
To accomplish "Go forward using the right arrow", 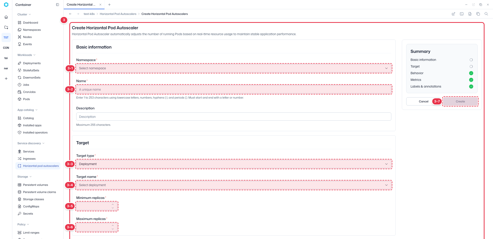I will 78,14.
